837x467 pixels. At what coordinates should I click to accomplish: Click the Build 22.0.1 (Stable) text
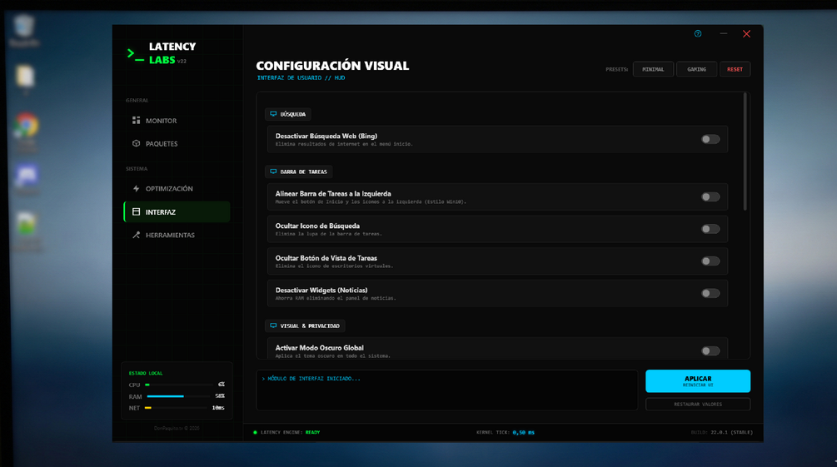pyautogui.click(x=722, y=432)
